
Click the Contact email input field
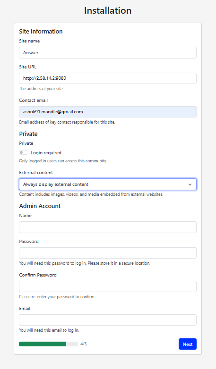pos(108,112)
